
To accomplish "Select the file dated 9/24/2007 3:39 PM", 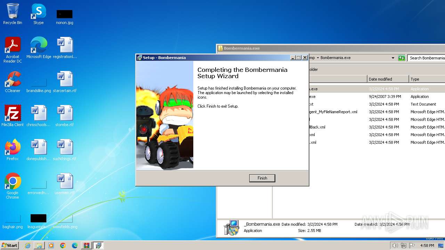I will 377,97.
